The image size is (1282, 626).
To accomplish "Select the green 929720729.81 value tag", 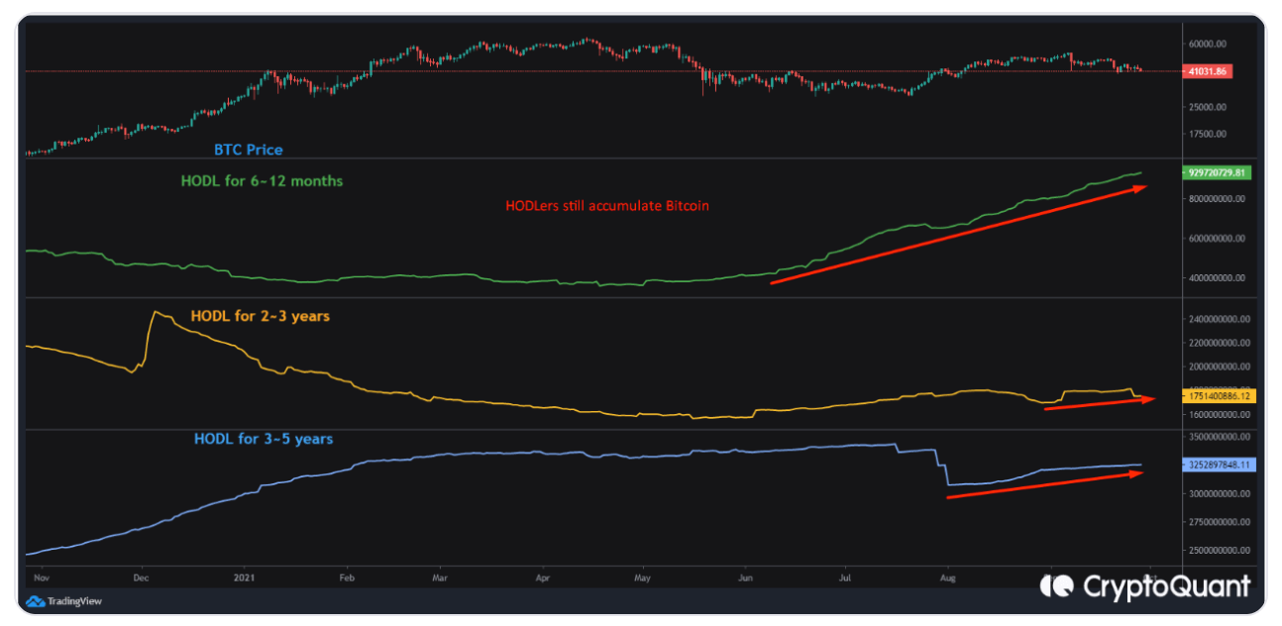I will point(1217,172).
